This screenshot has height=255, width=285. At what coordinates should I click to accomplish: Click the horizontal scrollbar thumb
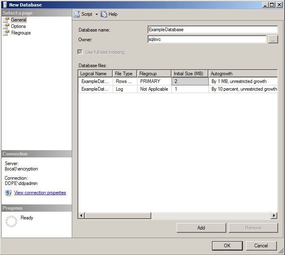(118, 216)
